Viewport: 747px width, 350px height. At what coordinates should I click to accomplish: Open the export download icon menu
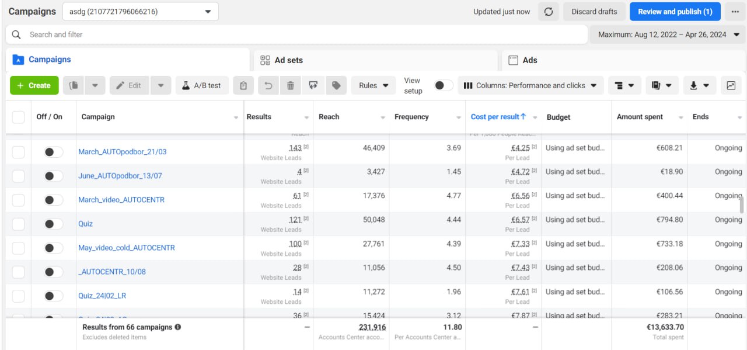(699, 85)
